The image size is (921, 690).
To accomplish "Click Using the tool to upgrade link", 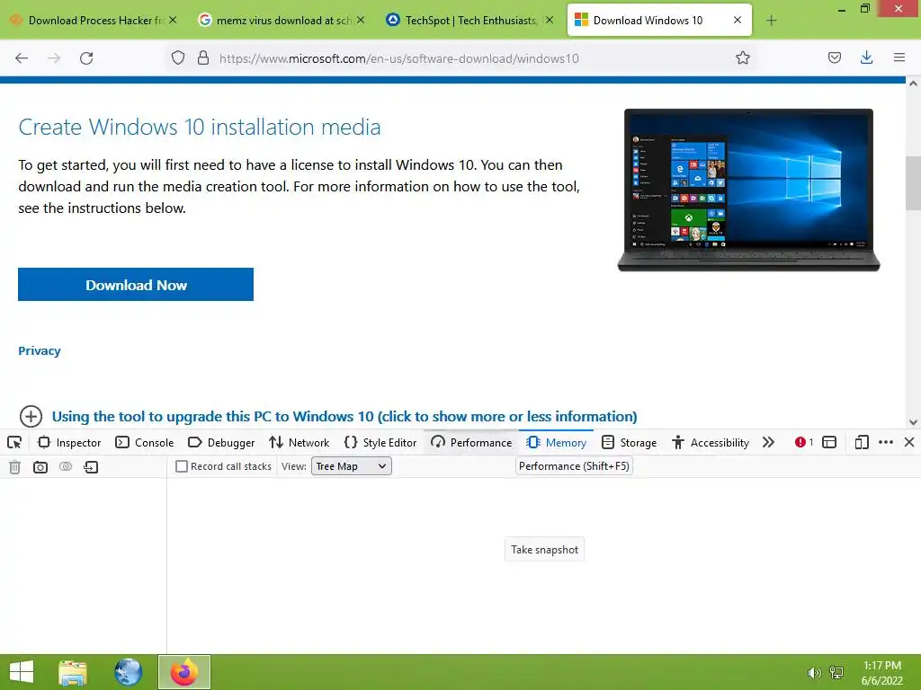I will coord(344,417).
